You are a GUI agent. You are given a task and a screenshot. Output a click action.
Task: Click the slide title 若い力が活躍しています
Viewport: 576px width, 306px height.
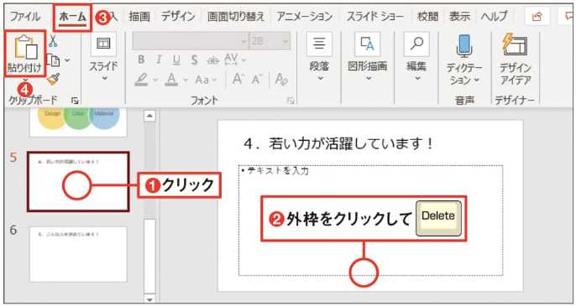(338, 144)
